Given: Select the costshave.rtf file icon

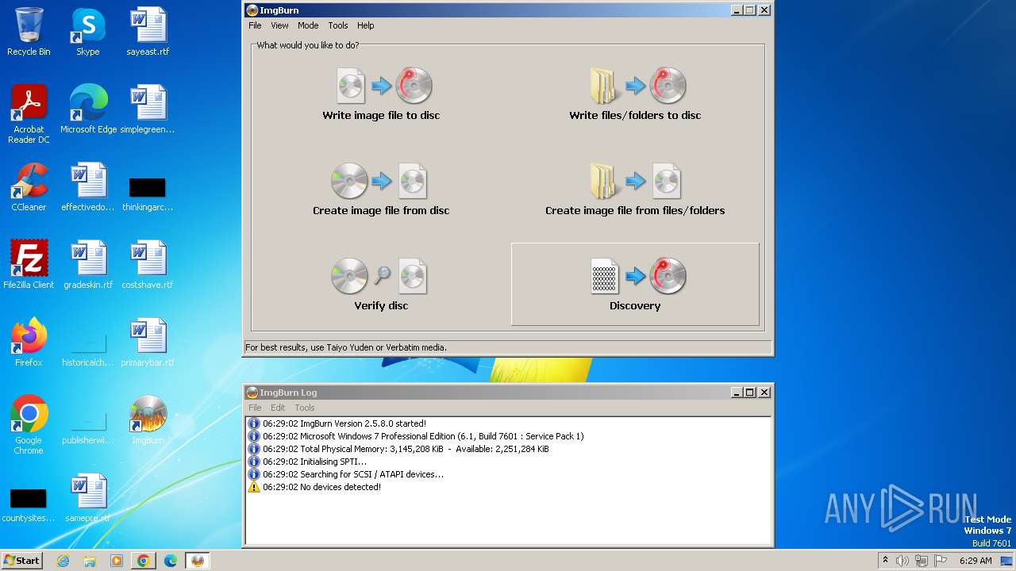Looking at the screenshot, I should [x=148, y=265].
